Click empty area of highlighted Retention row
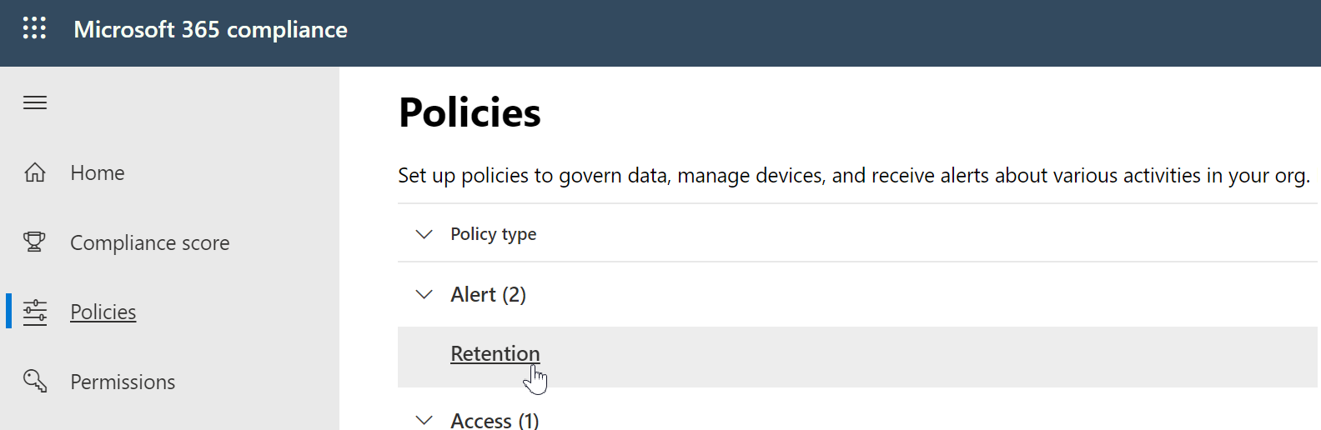 point(917,357)
